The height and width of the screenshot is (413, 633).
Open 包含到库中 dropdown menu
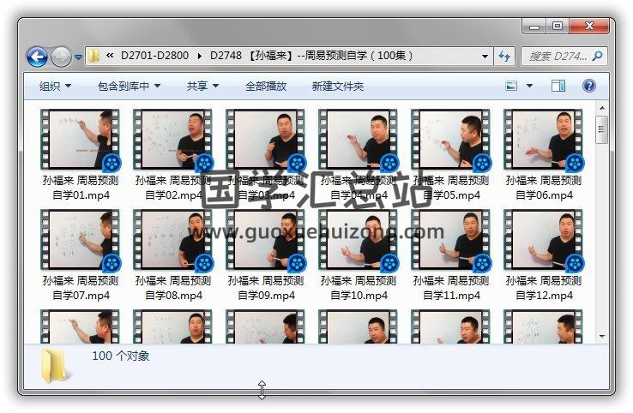[x=129, y=86]
